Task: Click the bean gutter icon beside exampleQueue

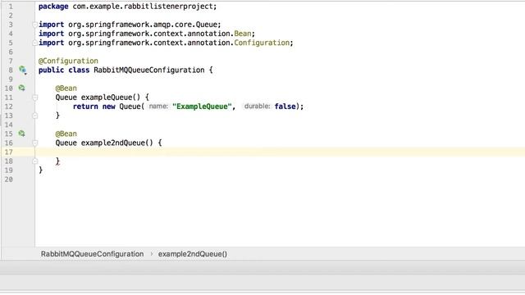Action: [x=22, y=88]
